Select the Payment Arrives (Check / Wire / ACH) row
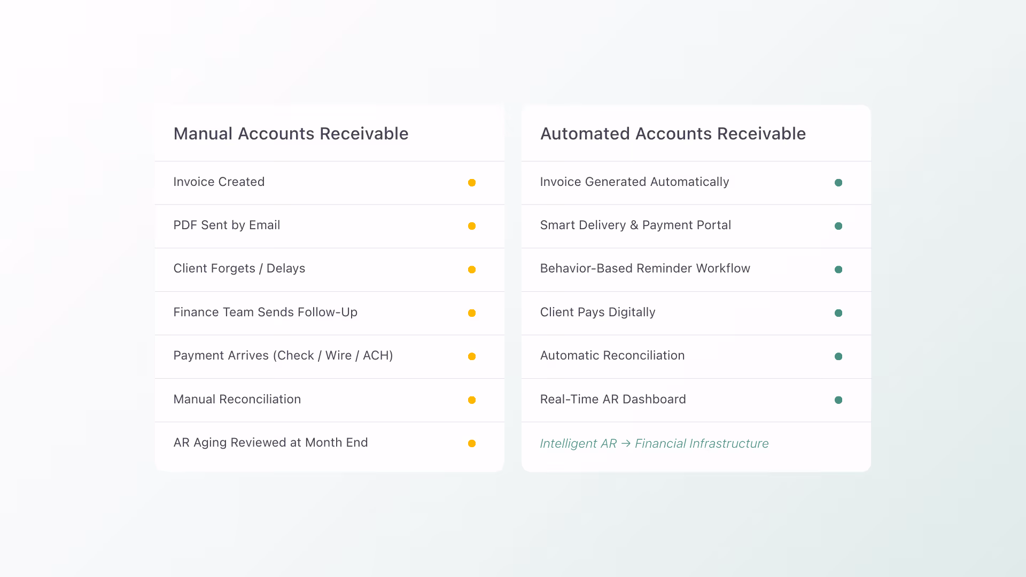 coord(330,357)
